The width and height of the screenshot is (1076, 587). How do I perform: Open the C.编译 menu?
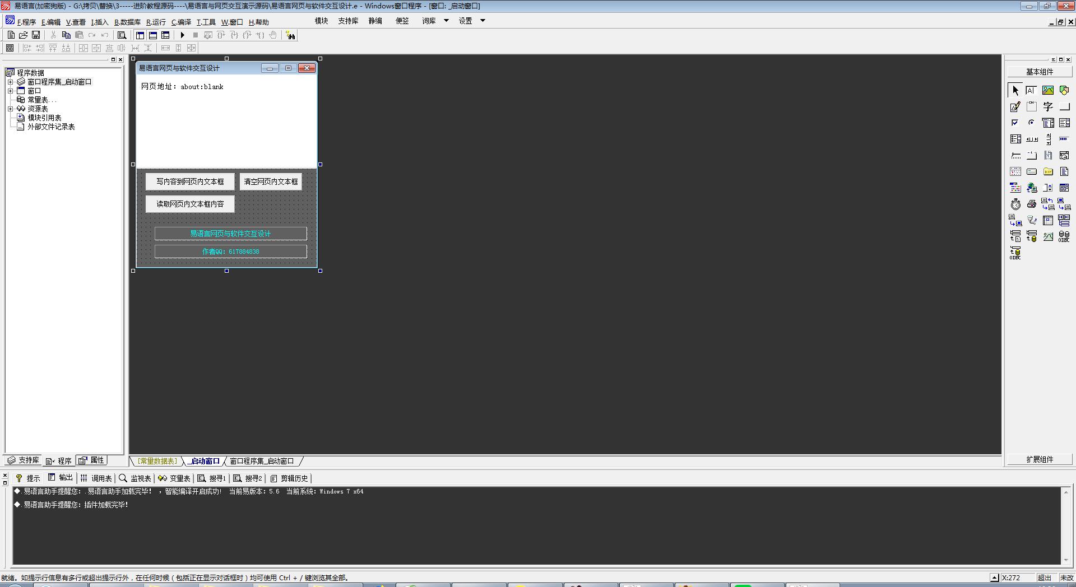pos(181,22)
